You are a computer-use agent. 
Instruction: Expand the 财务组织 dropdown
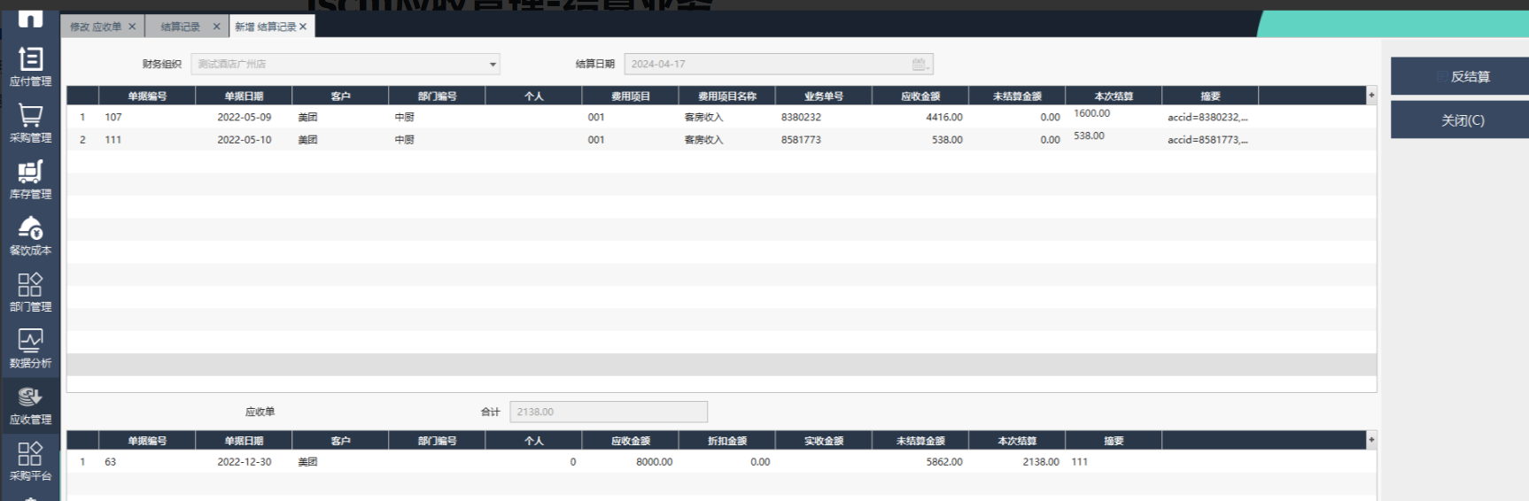pyautogui.click(x=493, y=64)
